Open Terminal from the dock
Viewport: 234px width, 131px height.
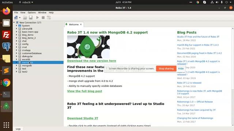tap(6, 94)
